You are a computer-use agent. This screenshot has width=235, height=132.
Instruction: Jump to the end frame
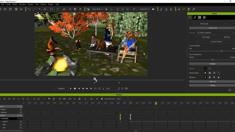(91, 89)
